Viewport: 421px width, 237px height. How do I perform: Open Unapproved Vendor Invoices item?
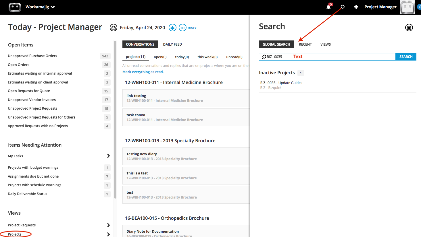(x=32, y=100)
